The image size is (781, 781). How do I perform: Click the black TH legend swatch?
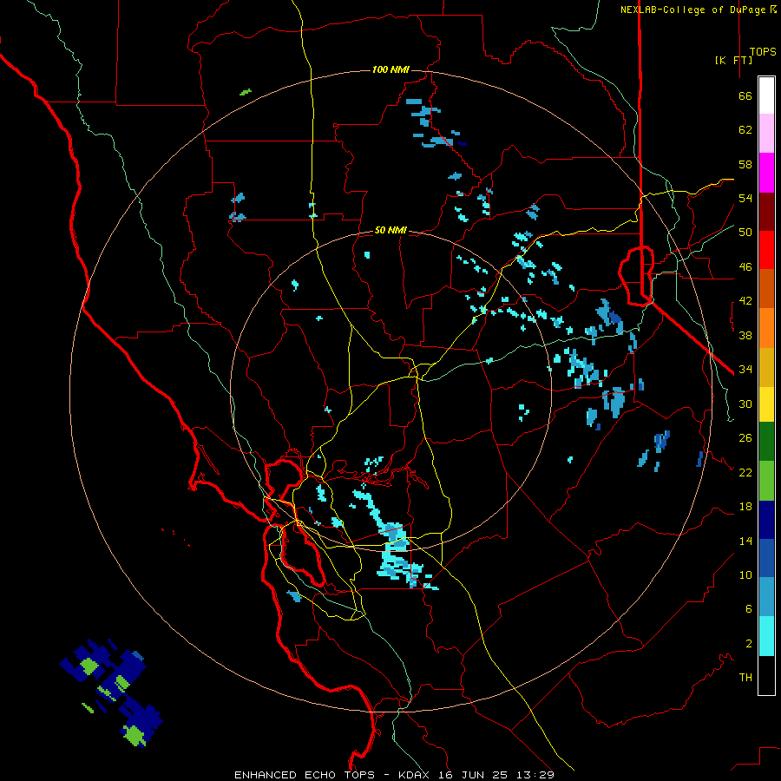click(766, 675)
